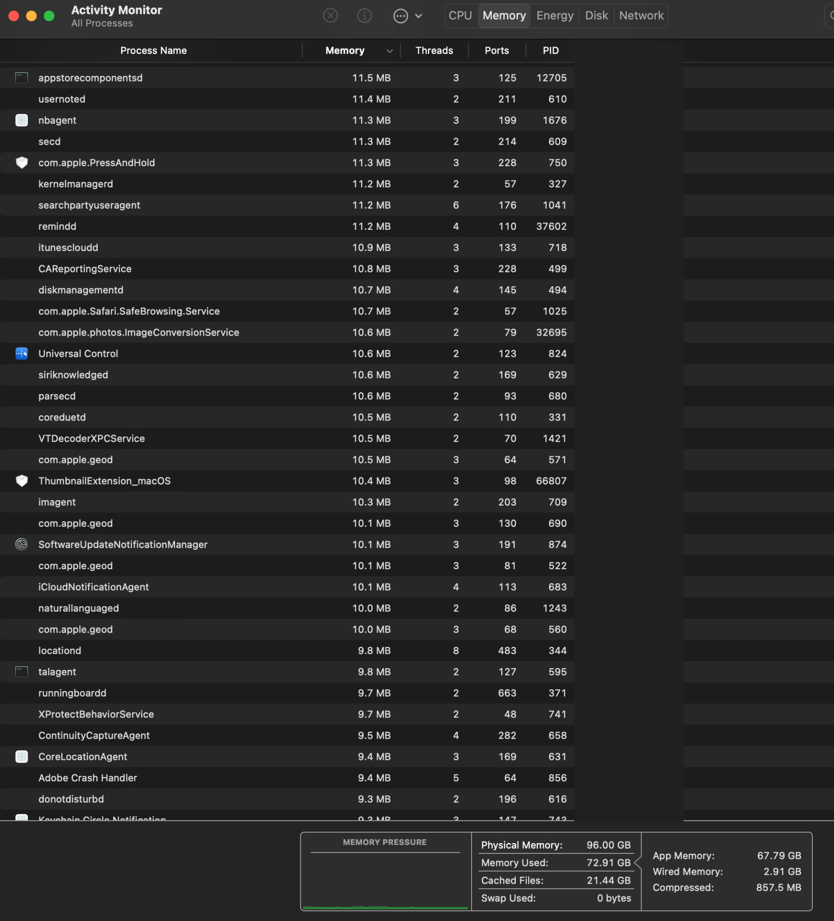This screenshot has width=834, height=921.
Task: Go to the Disk tab
Action: click(x=596, y=16)
